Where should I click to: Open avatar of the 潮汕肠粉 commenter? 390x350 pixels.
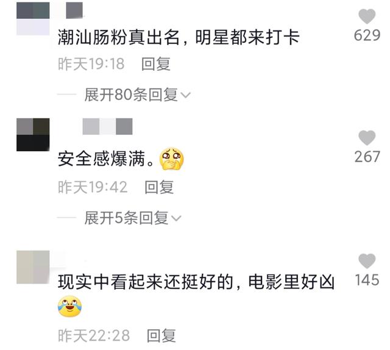click(33, 19)
